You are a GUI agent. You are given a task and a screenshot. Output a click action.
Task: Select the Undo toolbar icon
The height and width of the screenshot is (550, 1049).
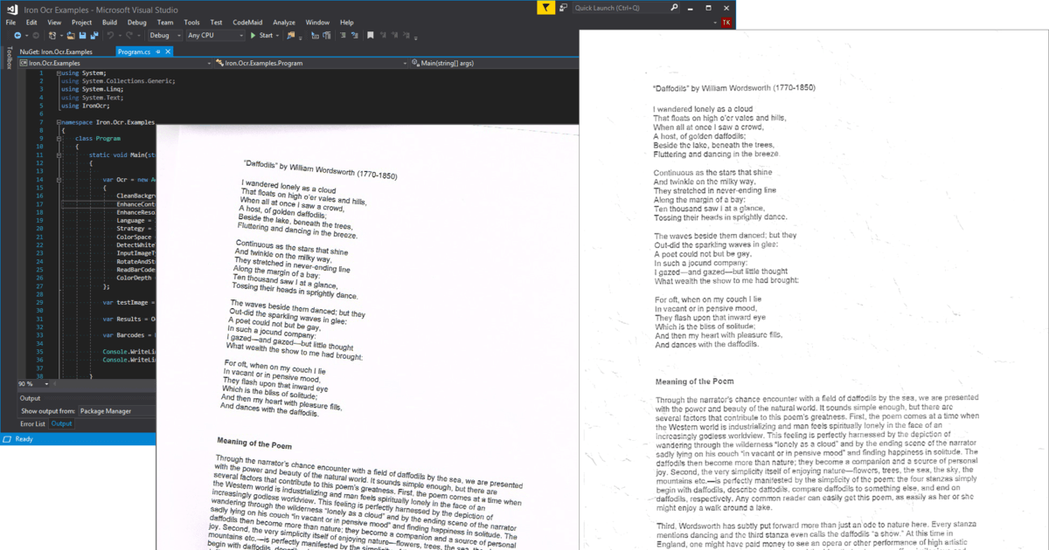tap(110, 36)
